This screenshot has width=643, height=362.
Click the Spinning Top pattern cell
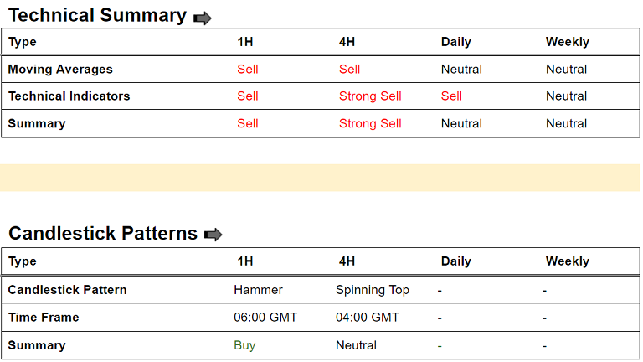[x=372, y=290]
